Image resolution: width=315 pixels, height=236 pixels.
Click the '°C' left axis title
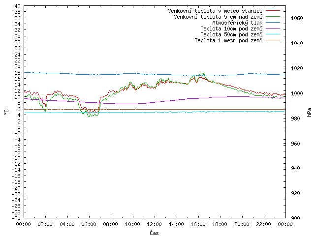6,112
